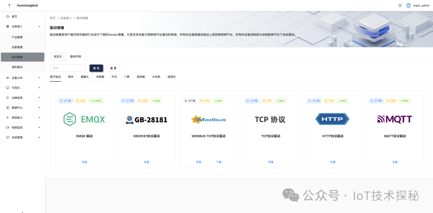Screen dimensions: 433x213
Task: Select the 摄像头 category tab
Action: tap(85, 77)
